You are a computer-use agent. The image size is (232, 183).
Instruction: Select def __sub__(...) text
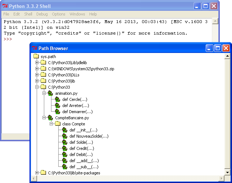[84, 167]
